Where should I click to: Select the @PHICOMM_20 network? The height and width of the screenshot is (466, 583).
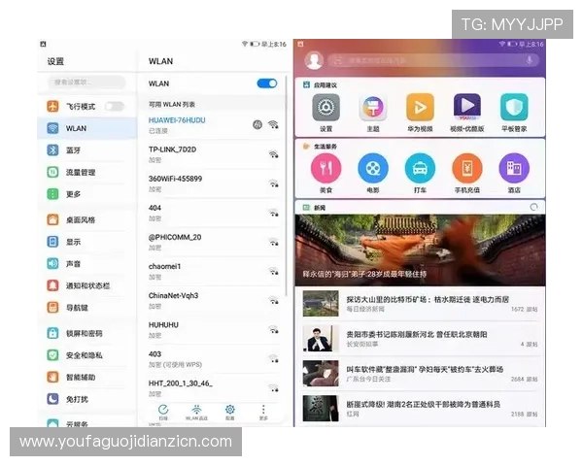(212, 242)
